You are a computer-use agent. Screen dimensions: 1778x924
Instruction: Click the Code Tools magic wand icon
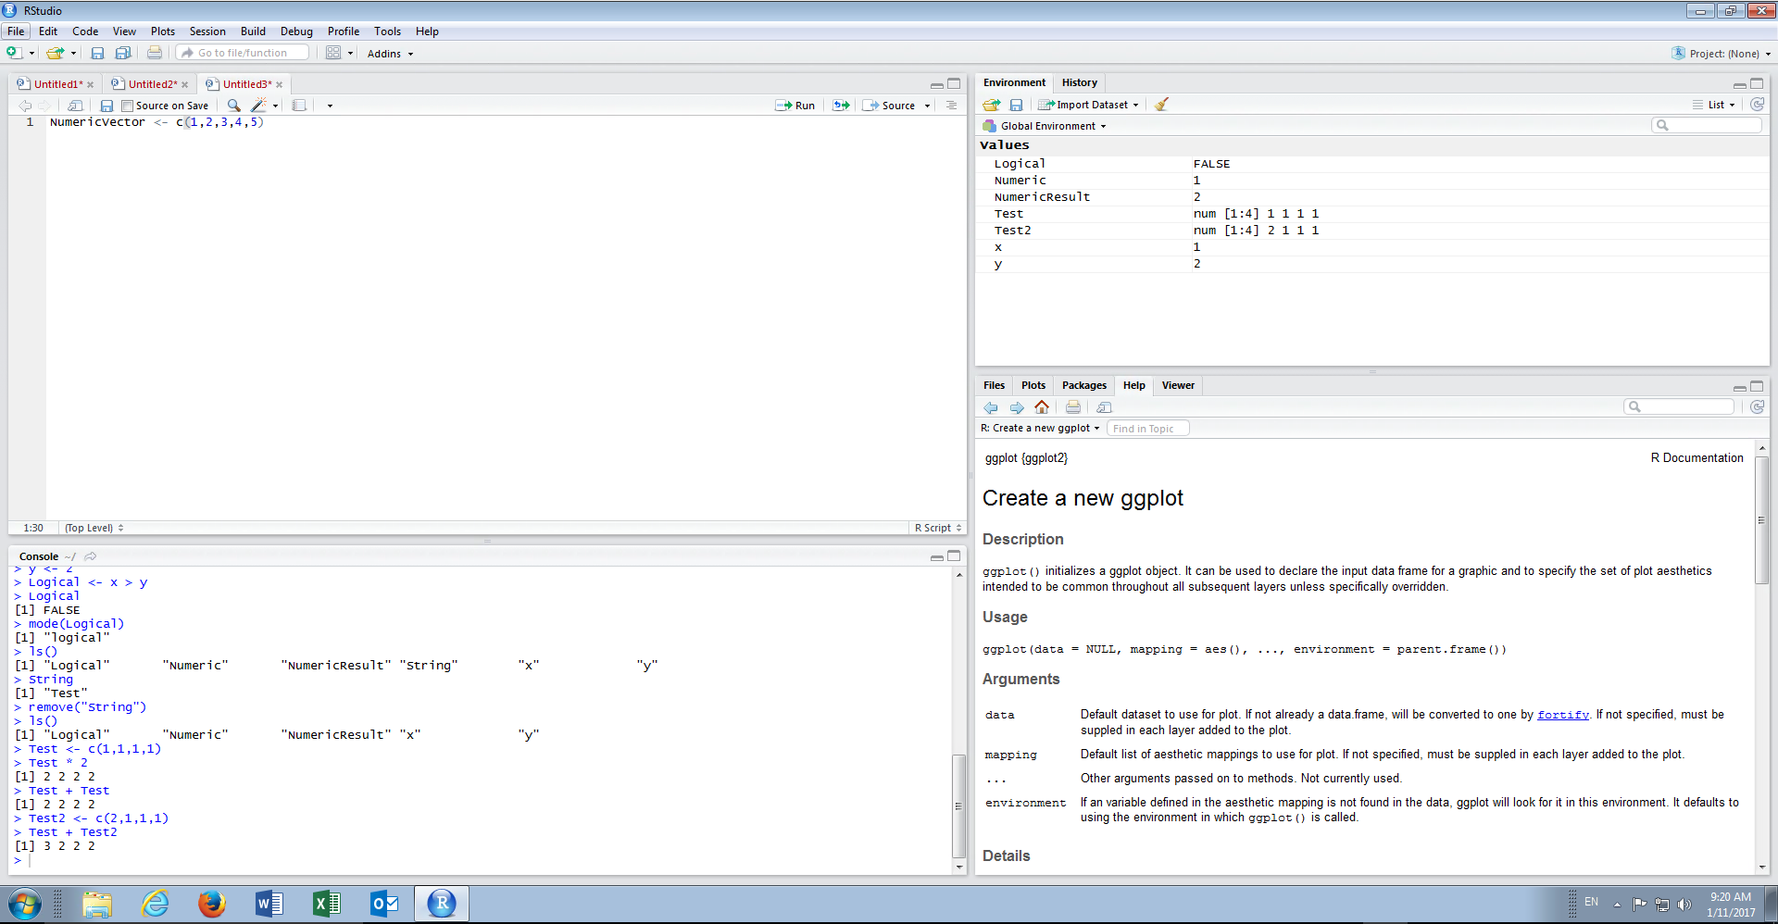[259, 106]
